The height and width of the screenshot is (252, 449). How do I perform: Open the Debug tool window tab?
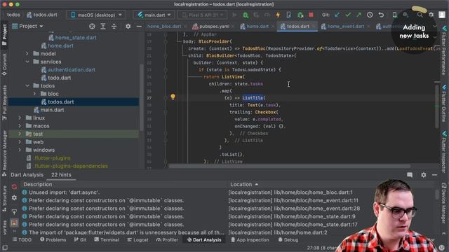tap(288, 240)
